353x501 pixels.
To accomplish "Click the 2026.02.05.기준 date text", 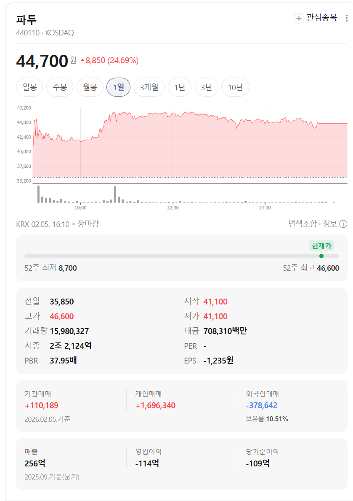I will pos(48,419).
